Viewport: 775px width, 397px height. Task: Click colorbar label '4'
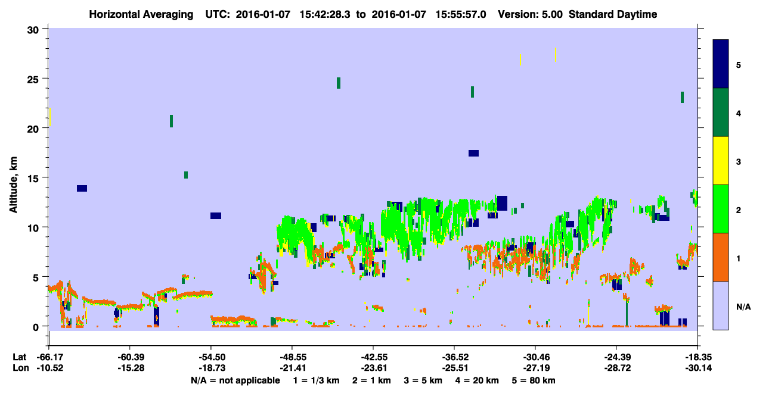(x=739, y=113)
